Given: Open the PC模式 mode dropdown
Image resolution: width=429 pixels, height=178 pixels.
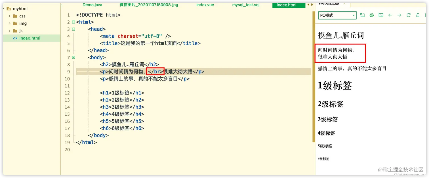Looking at the screenshot, I should pos(337,15).
